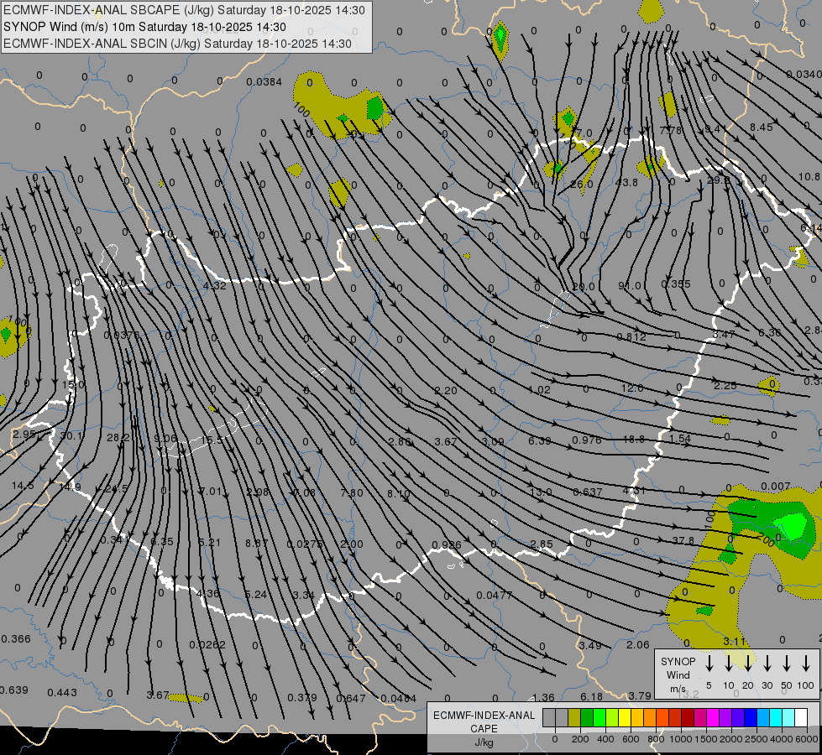
Task: Click the map value 0.443
Action: [x=62, y=693]
